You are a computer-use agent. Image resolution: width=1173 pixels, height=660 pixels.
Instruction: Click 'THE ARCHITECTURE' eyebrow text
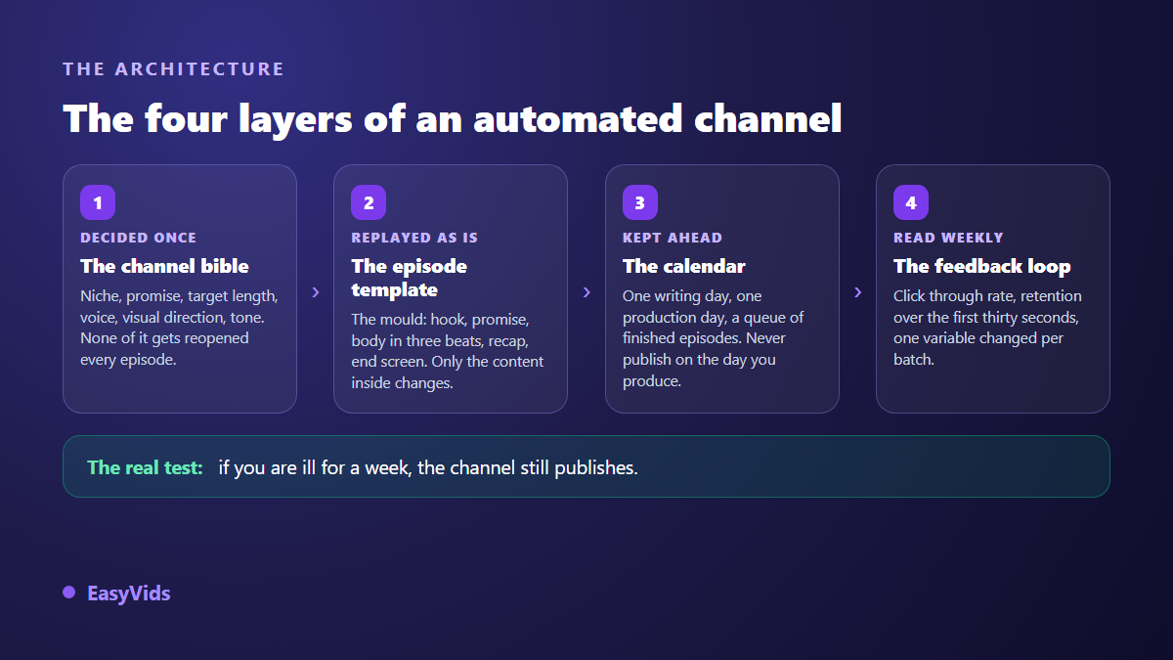pos(173,69)
